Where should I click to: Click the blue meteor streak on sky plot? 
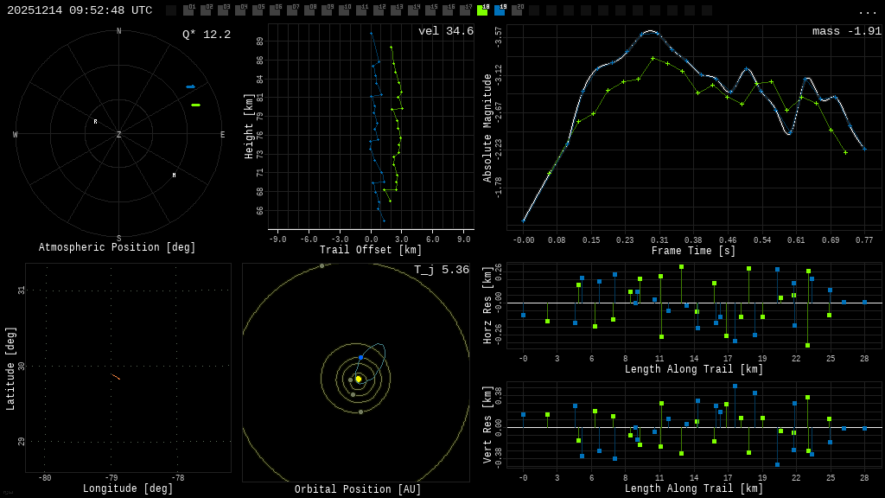pyautogui.click(x=190, y=86)
